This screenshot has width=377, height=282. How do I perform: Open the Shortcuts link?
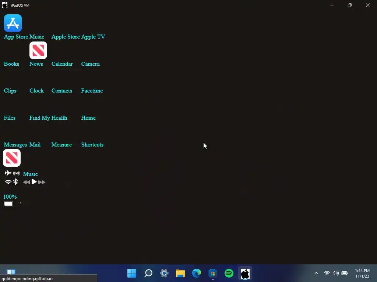[92, 145]
